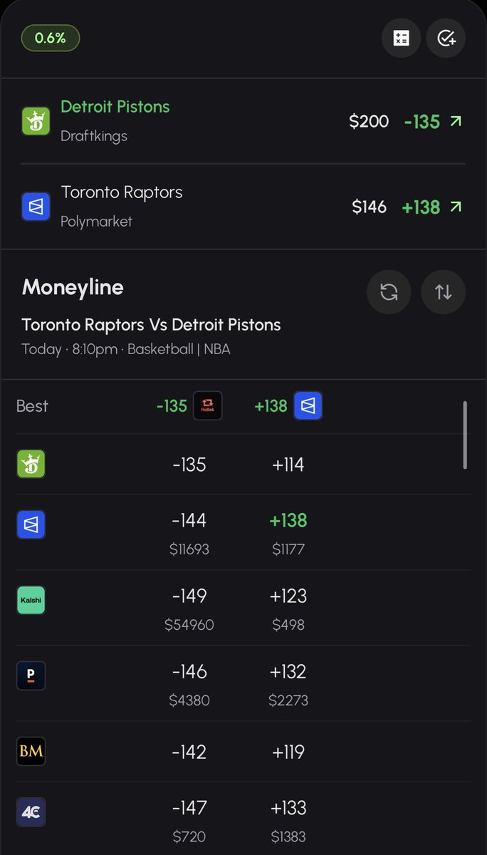Viewport: 487px width, 855px height.
Task: Click 'Toronto Raptors Vs Detroit Pistons' title
Action: 152,325
